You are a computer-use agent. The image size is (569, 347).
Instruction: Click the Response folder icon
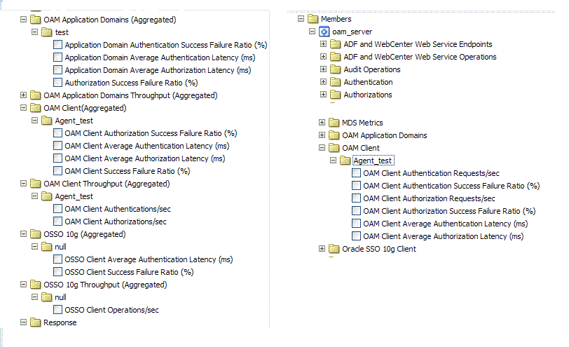(35, 322)
